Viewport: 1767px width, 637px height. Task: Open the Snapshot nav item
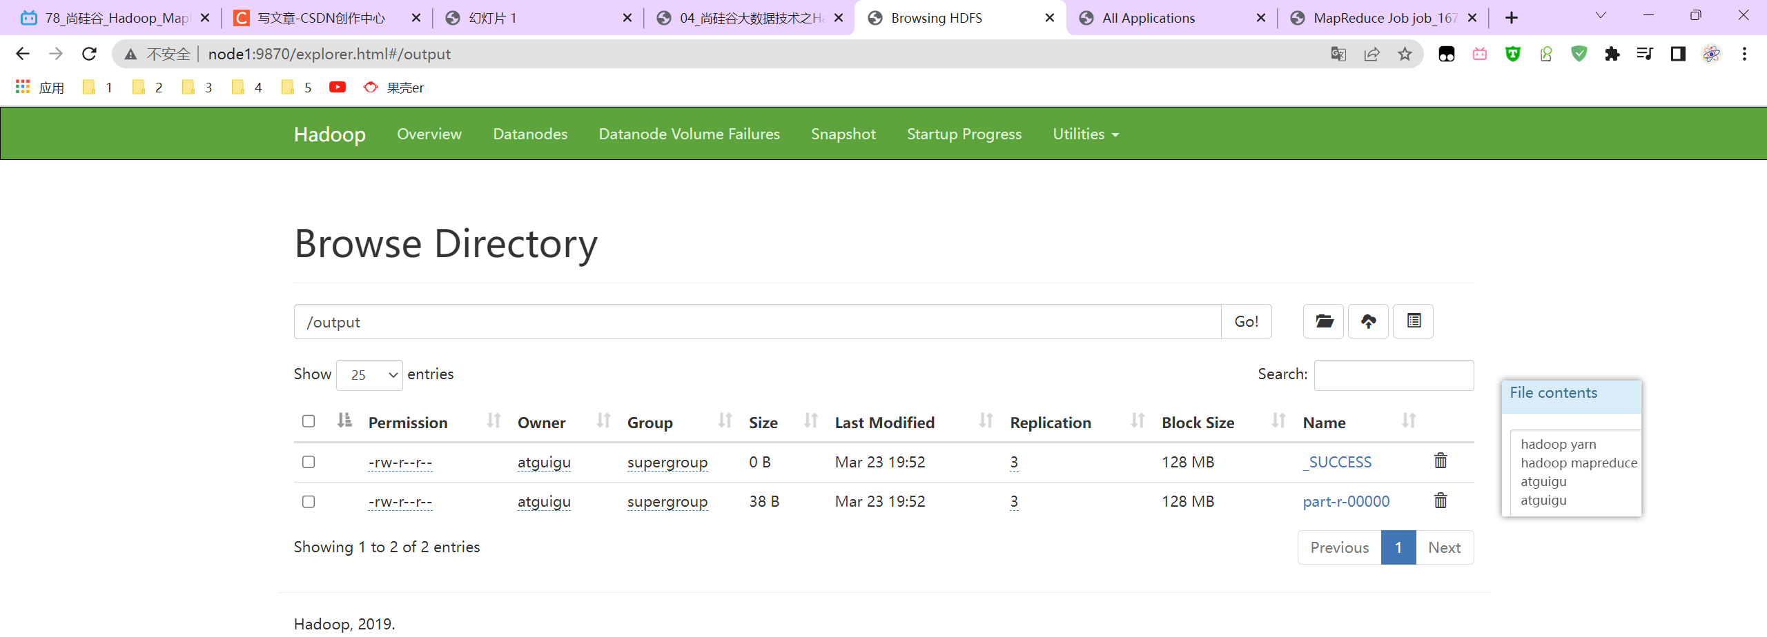[843, 134]
